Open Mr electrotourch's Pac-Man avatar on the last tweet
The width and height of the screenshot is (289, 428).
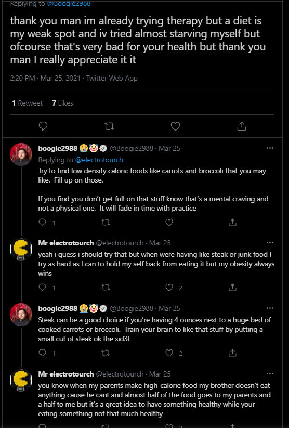tap(21, 380)
